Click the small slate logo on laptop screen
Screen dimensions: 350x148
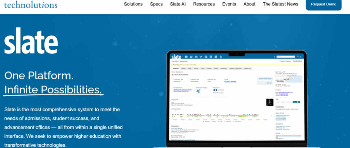(x=176, y=57)
